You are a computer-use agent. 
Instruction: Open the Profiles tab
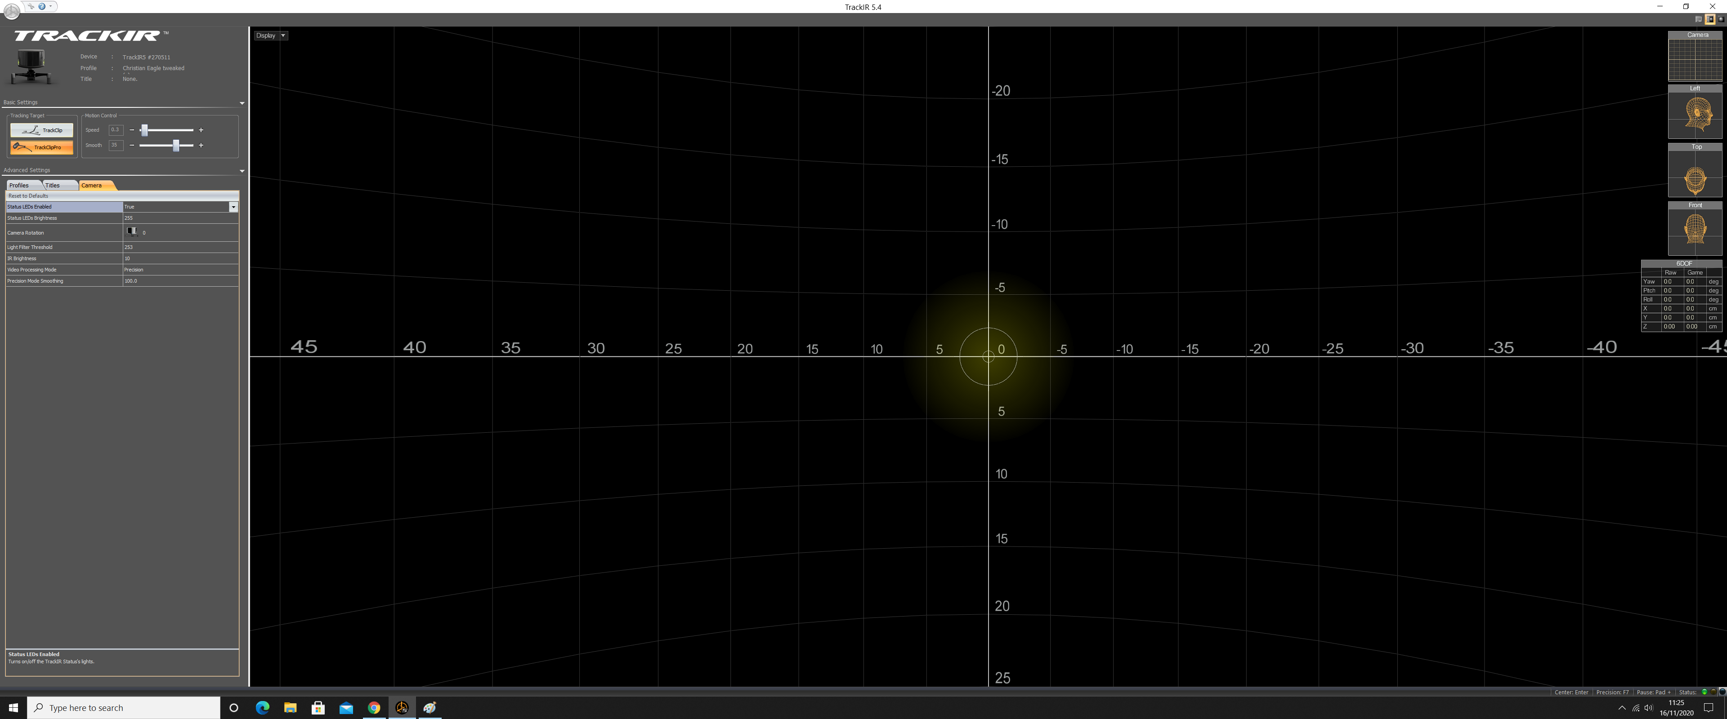[x=24, y=186]
